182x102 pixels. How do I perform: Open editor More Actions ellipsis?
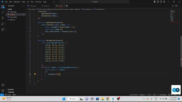[x=179, y=6]
